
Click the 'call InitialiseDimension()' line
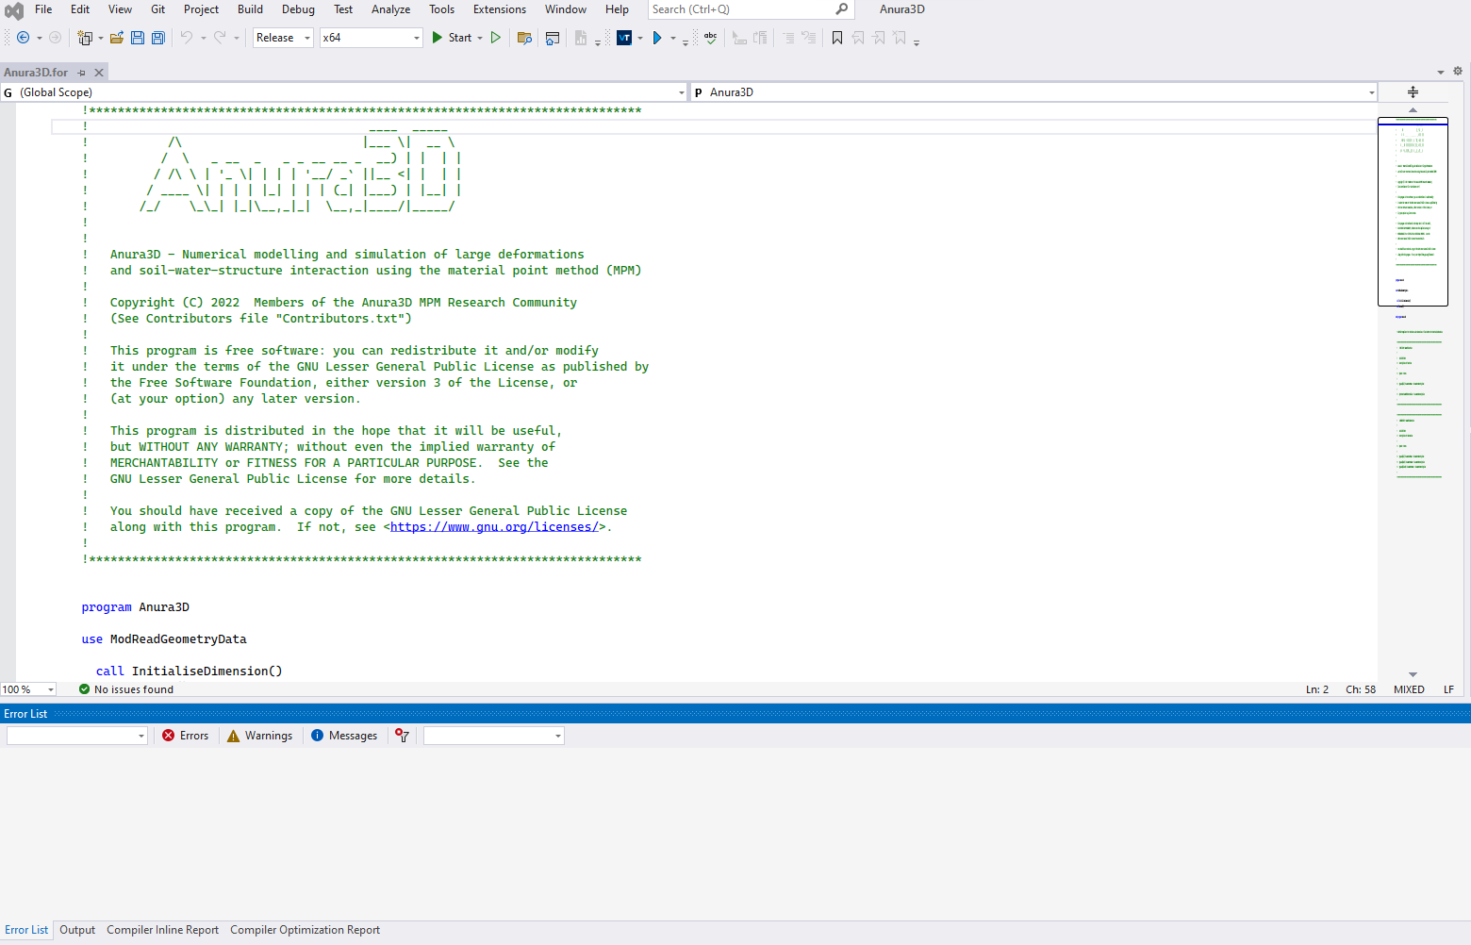[x=189, y=671]
